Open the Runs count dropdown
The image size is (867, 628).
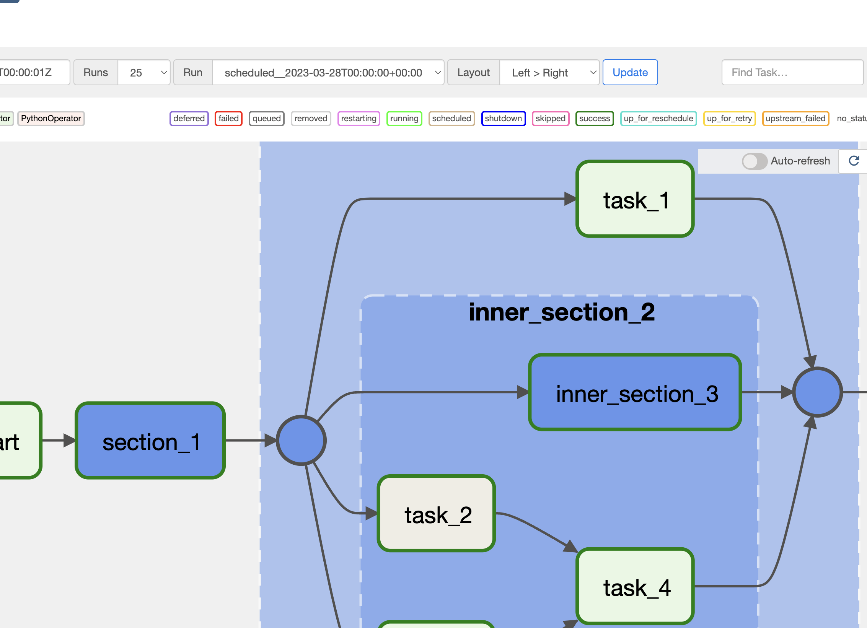tap(144, 72)
